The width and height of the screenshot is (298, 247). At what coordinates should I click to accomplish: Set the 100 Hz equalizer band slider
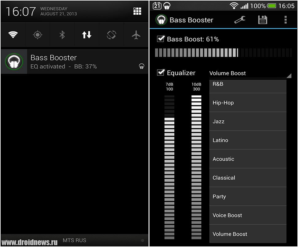[x=169, y=167]
